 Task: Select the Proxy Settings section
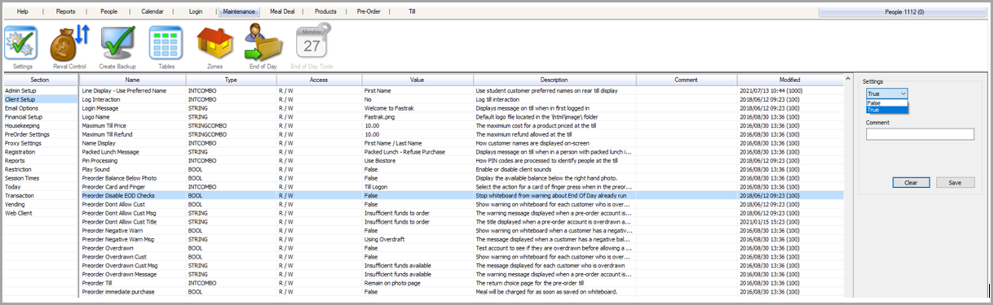[40, 143]
